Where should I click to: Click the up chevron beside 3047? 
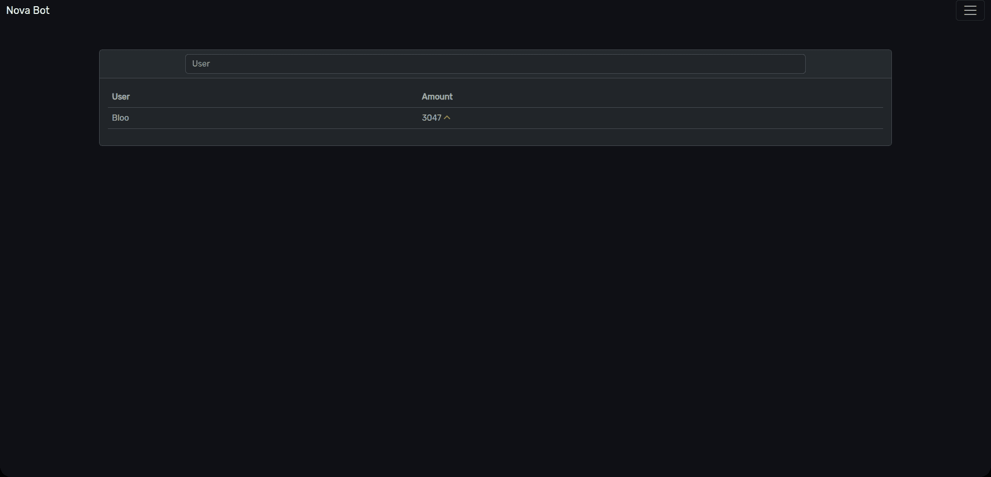click(x=447, y=118)
